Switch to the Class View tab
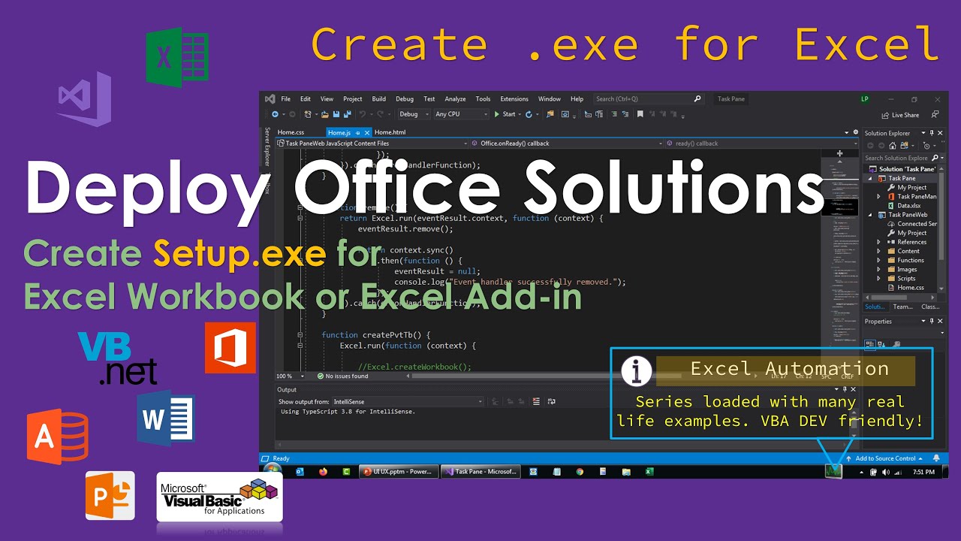This screenshot has height=541, width=961. [x=930, y=307]
